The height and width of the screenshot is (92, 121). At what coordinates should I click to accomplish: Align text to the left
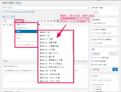(x=42, y=21)
